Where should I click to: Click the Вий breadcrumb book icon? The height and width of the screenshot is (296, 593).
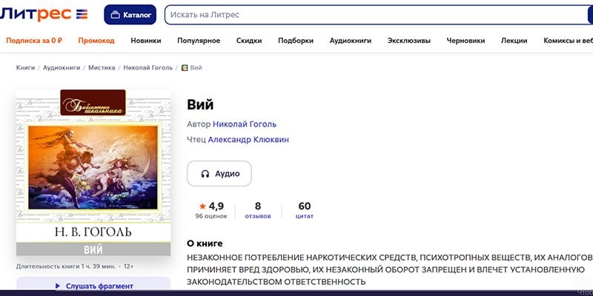185,68
